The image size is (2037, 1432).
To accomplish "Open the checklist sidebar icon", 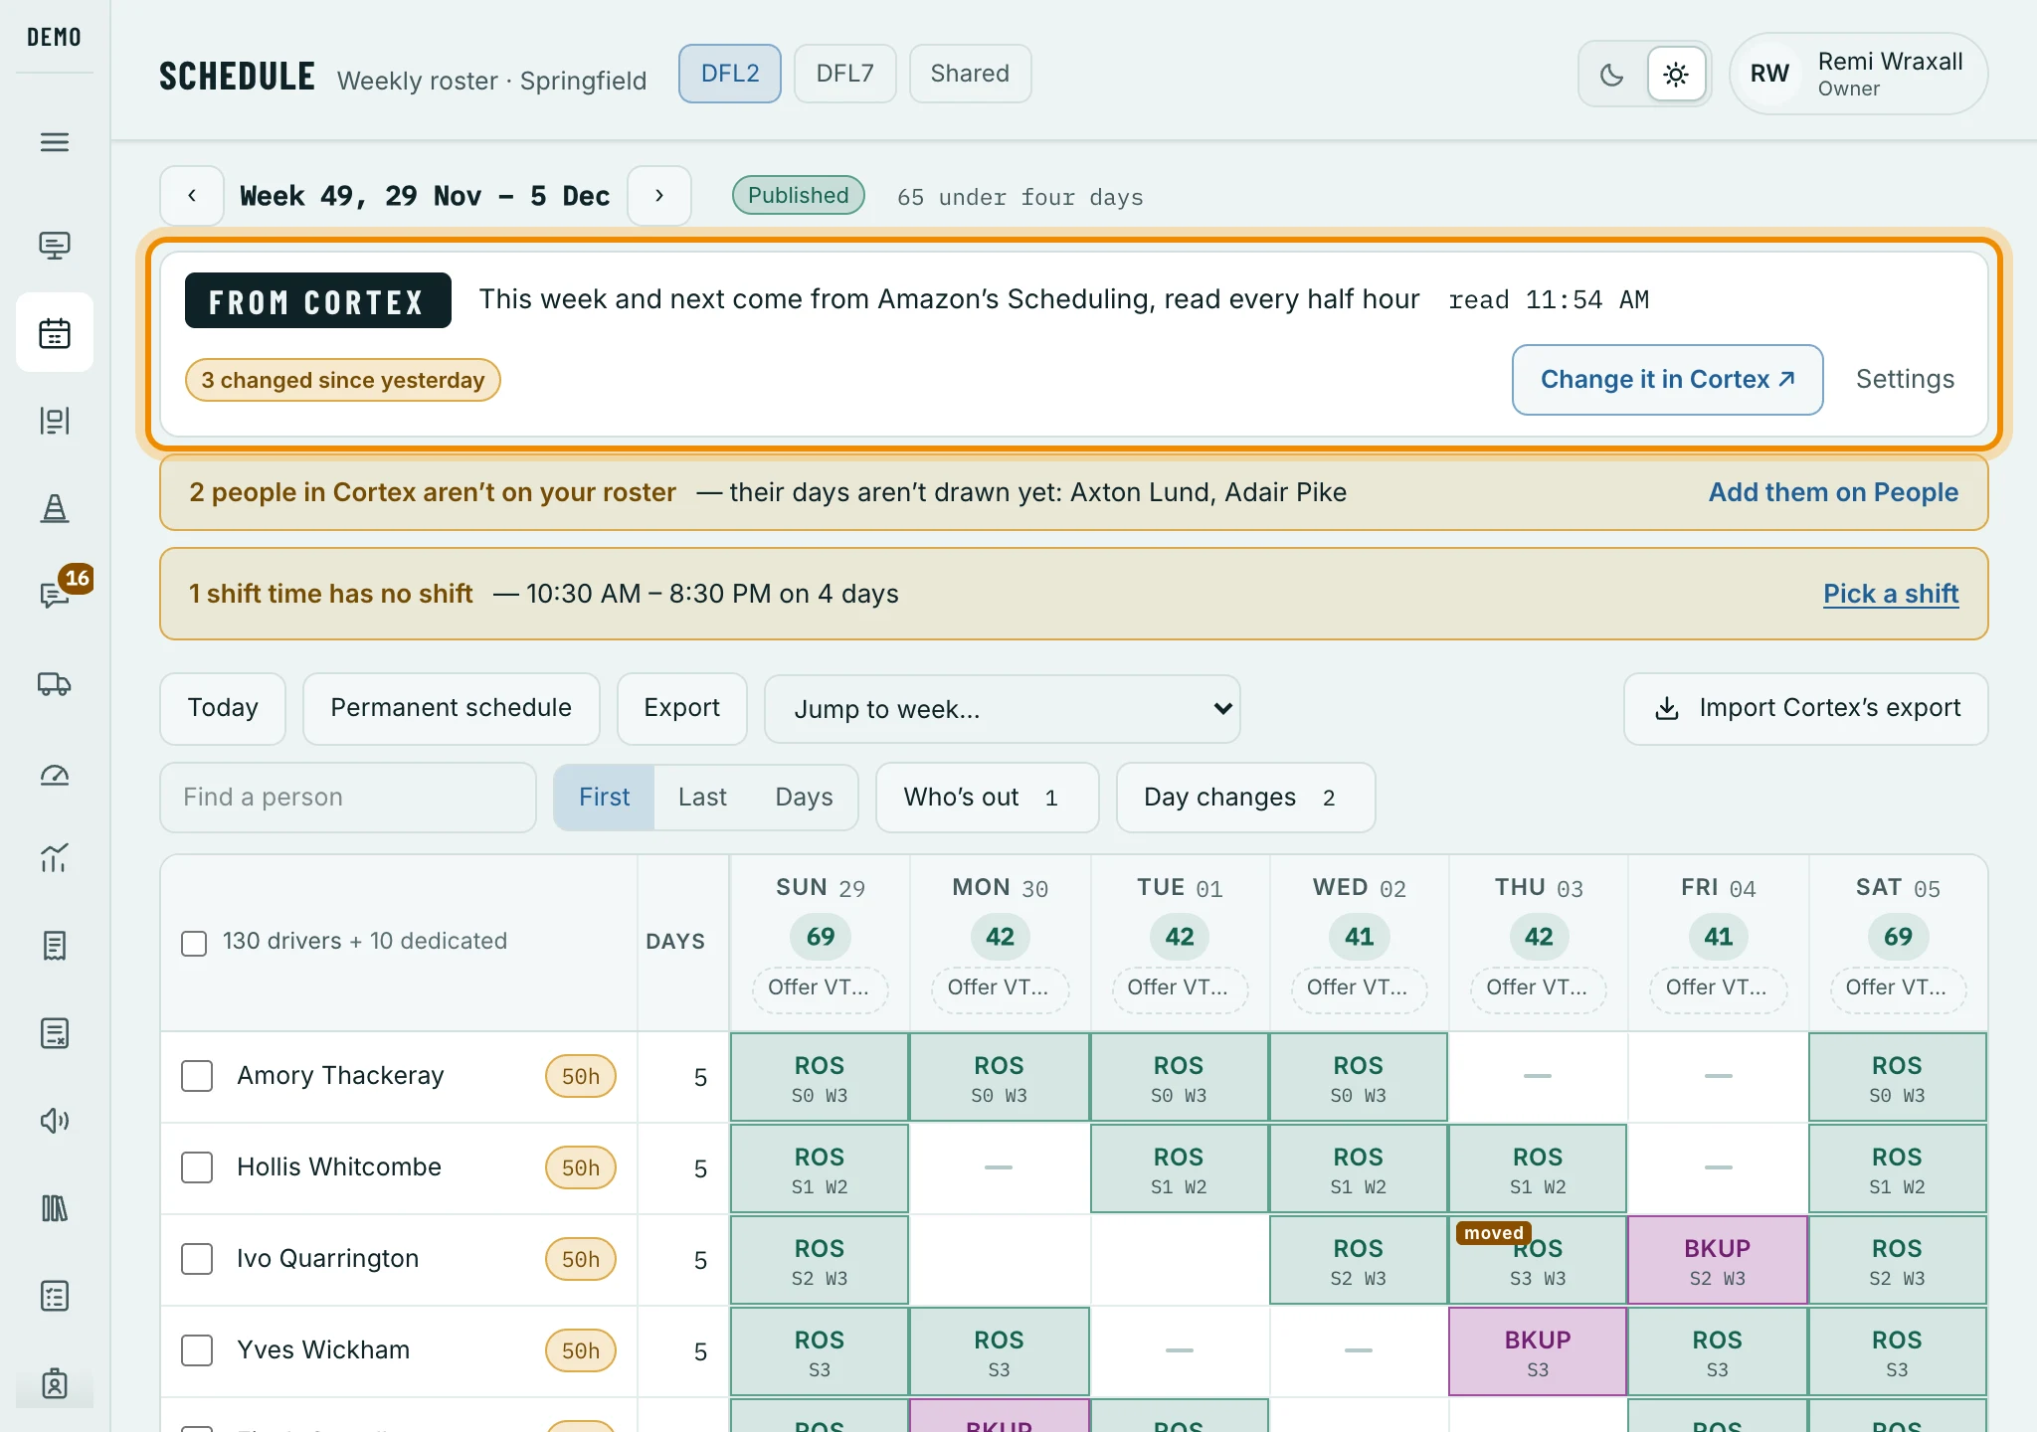I will coord(55,1296).
